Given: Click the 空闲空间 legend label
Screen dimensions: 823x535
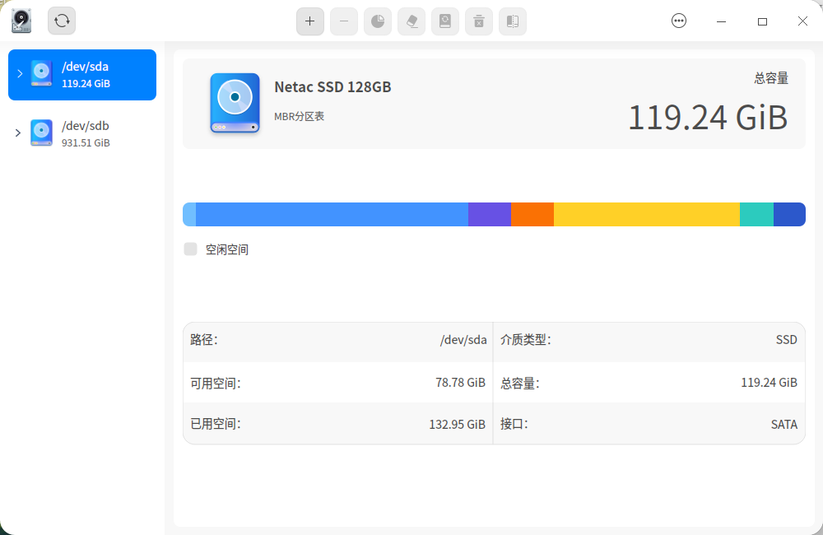Looking at the screenshot, I should 227,249.
